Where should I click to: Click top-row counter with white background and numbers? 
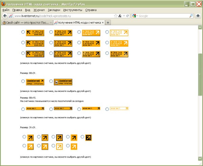119,33
